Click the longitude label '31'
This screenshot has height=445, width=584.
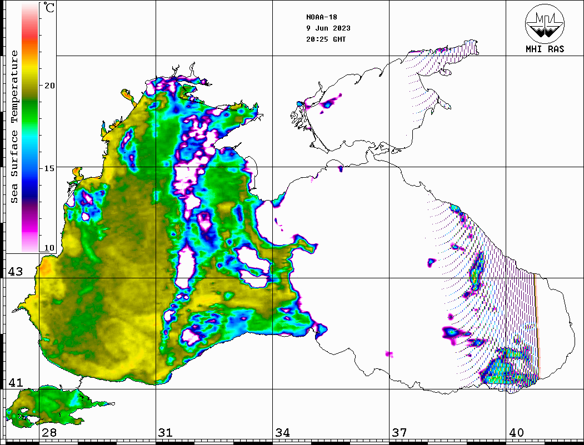pyautogui.click(x=166, y=433)
